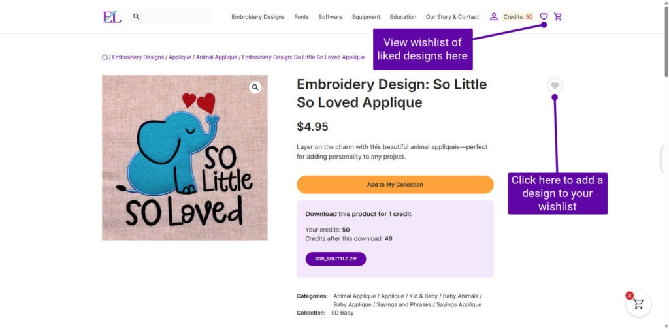Viewport: 669px width, 329px height.
Task: Click Animal Applique breadcrumb link
Action: tap(216, 57)
